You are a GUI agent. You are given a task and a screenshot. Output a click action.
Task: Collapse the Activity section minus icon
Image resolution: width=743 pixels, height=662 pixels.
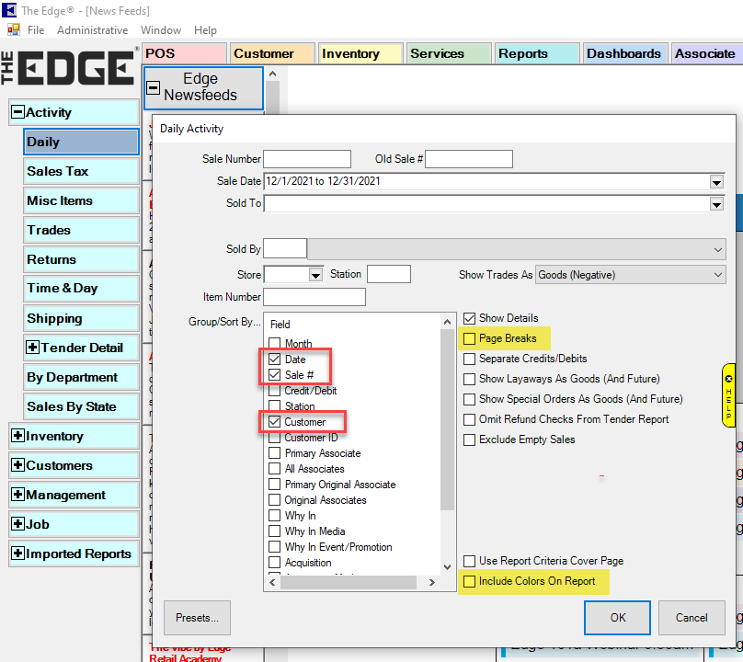tap(17, 112)
